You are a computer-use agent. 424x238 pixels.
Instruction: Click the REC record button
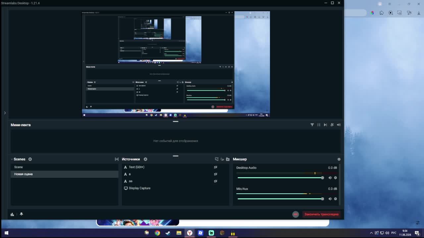[295, 214]
